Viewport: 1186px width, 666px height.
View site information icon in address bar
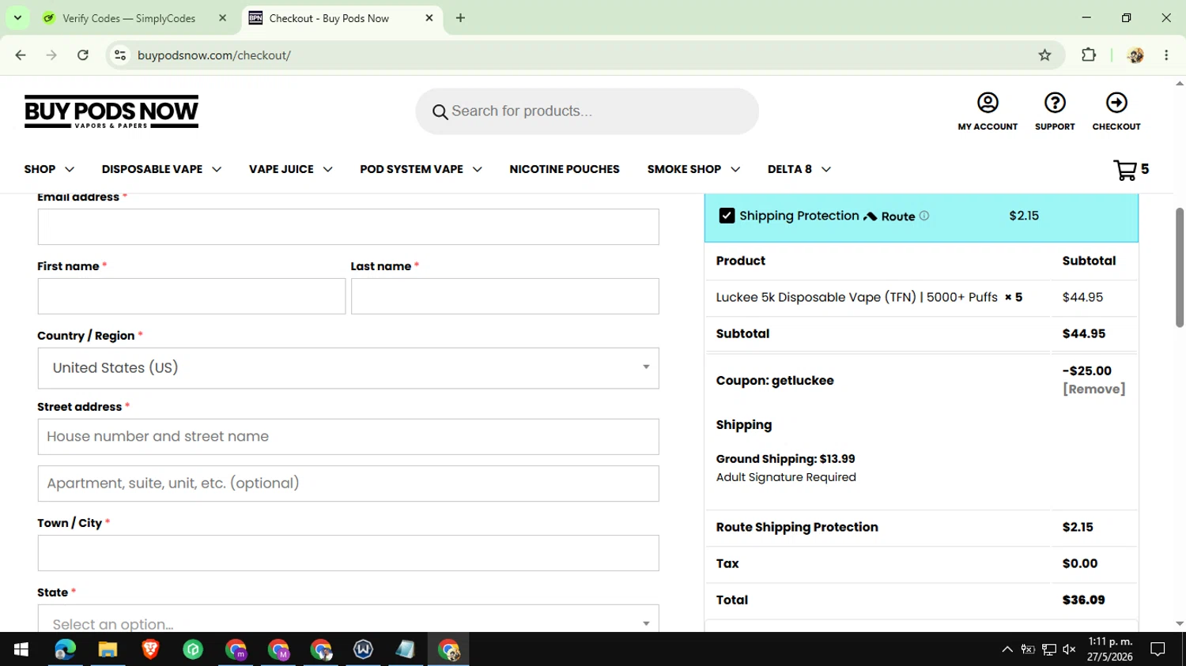pyautogui.click(x=120, y=55)
